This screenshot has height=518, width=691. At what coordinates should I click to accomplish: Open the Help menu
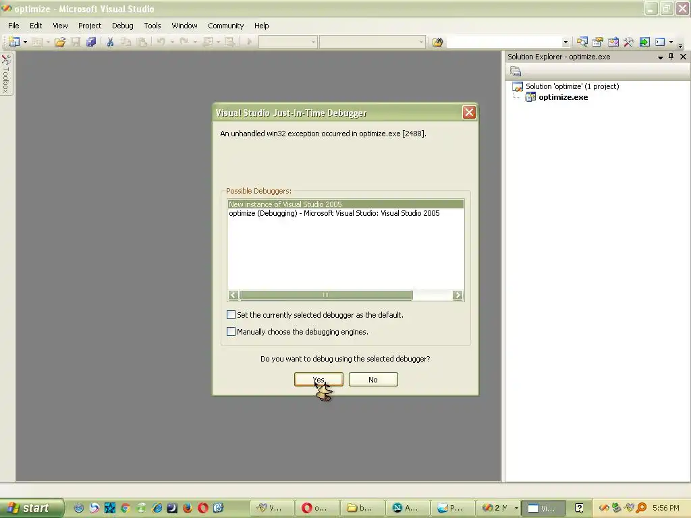261,26
